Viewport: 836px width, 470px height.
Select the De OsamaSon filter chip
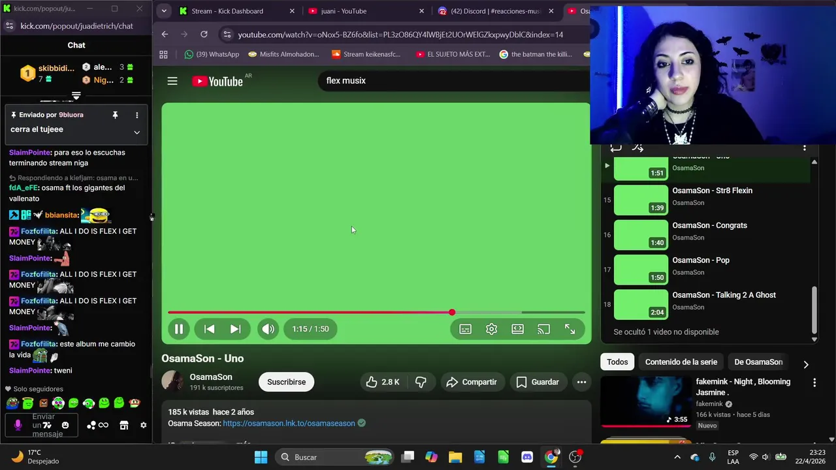tap(758, 362)
